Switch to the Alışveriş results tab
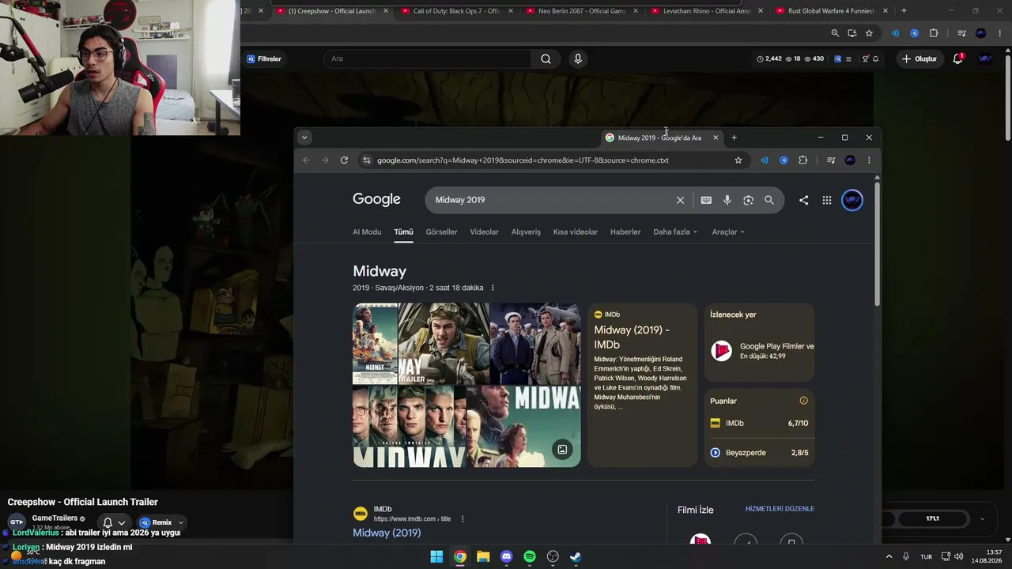 [x=526, y=232]
